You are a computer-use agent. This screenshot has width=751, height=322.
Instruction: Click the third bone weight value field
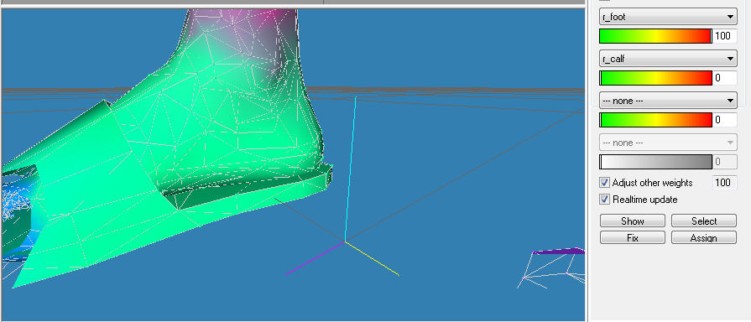tap(725, 120)
